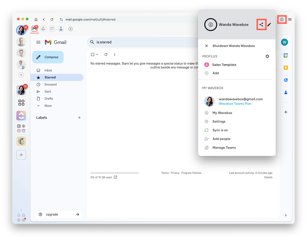Hide the side panel with the chevron
307x240 pixels.
tap(286, 215)
